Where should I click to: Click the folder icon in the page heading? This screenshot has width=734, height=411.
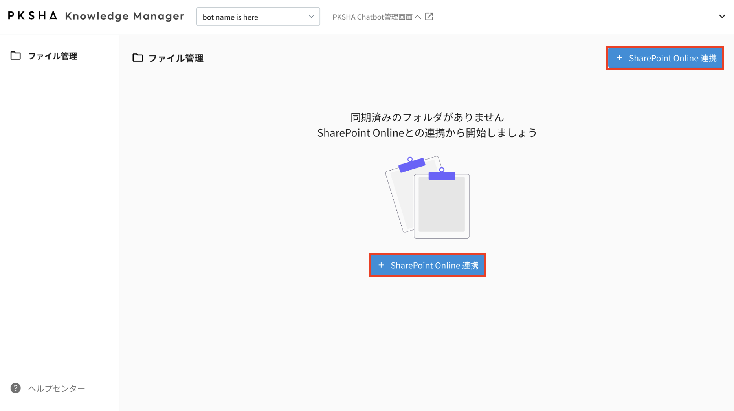click(138, 58)
